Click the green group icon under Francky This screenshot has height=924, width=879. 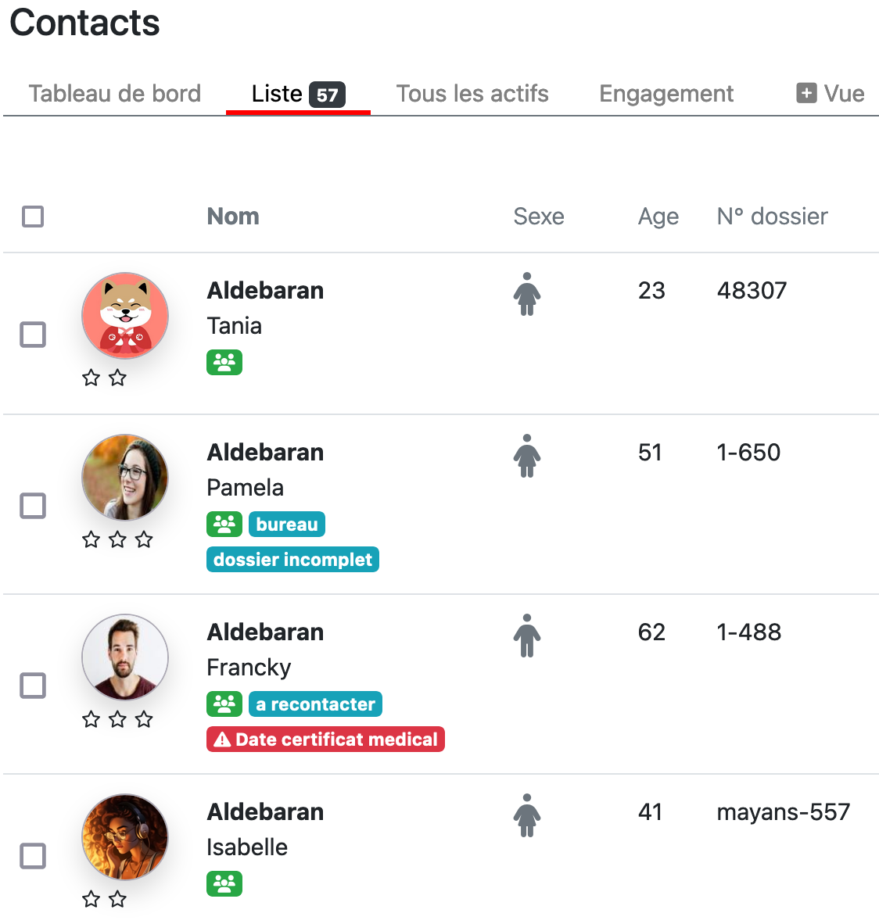224,704
